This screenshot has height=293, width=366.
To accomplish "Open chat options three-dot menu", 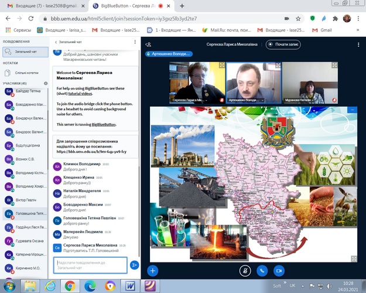I will 134,42.
